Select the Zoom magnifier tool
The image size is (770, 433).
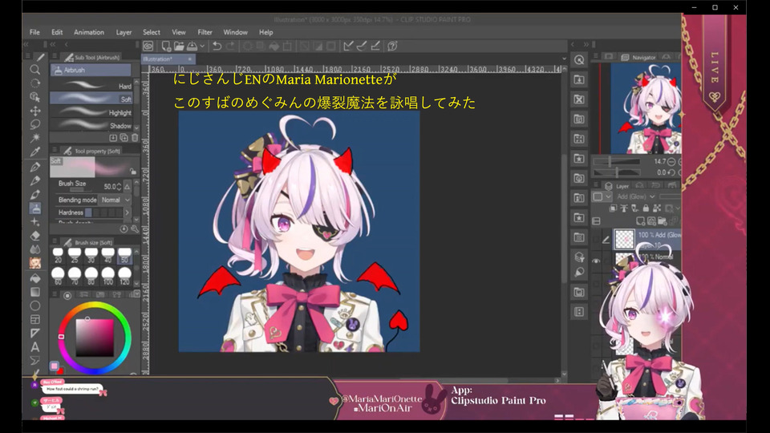34,70
